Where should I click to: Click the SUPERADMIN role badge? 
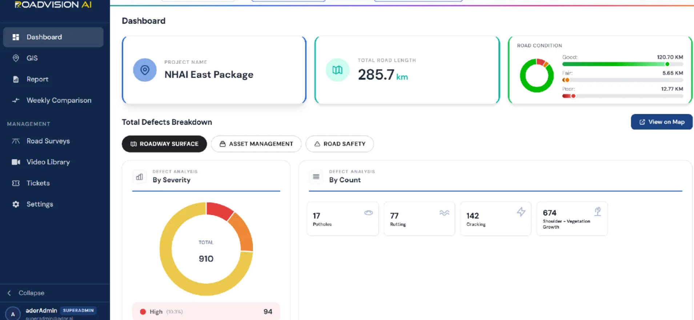click(x=78, y=311)
